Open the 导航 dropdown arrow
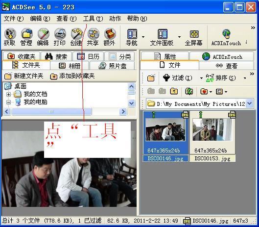The height and width of the screenshot is (227, 259). (x=143, y=37)
